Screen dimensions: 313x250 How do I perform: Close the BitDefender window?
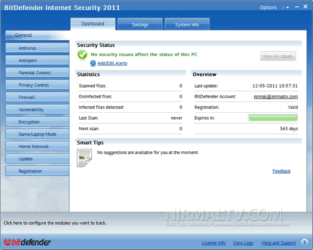pos(305,7)
